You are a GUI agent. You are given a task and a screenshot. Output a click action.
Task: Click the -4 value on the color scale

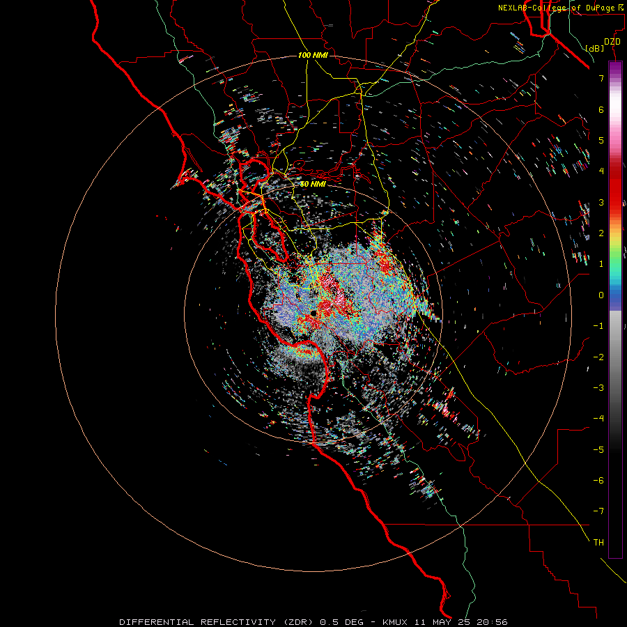tap(598, 419)
